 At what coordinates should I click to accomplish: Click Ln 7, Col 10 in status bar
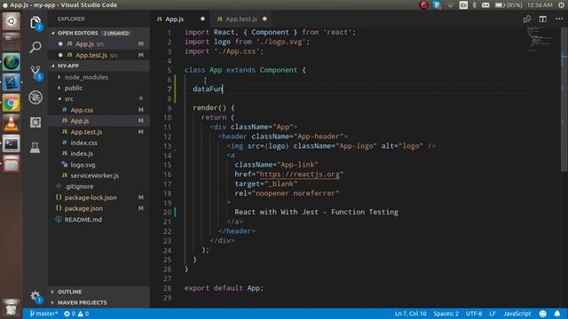(x=410, y=314)
